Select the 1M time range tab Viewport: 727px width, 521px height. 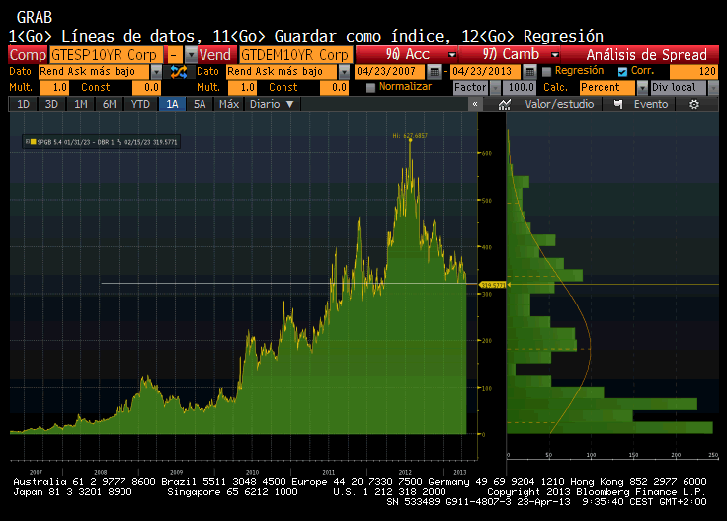(81, 104)
